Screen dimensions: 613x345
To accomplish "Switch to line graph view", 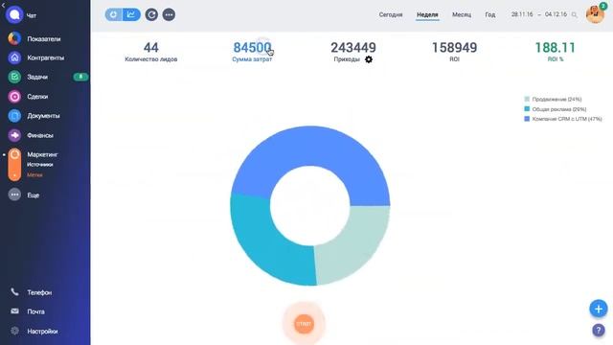I will tap(131, 14).
